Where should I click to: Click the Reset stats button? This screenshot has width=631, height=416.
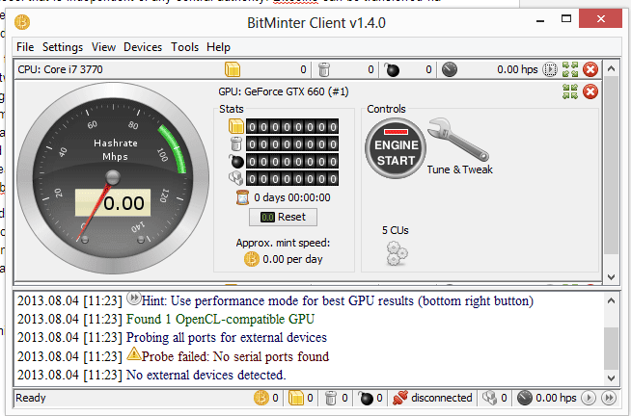283,217
